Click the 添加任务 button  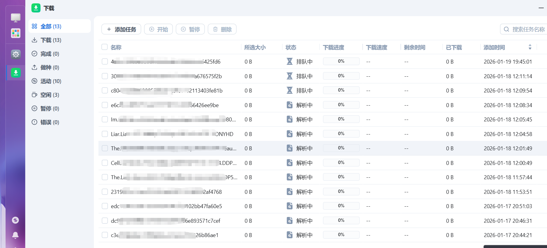tap(121, 29)
